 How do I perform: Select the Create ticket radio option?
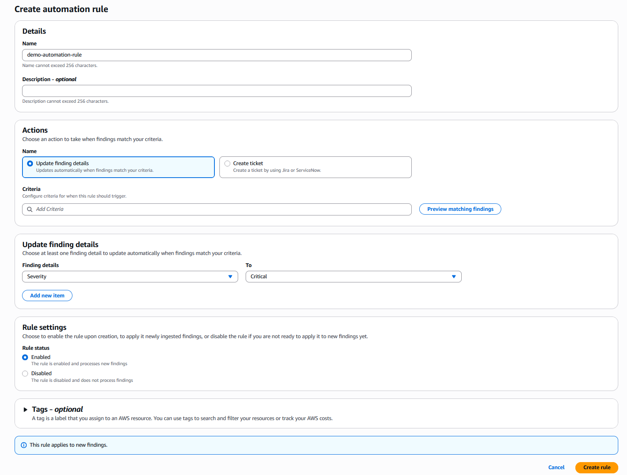click(x=227, y=163)
